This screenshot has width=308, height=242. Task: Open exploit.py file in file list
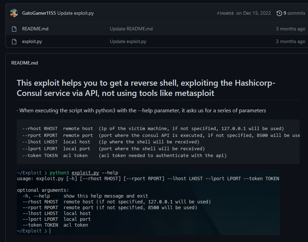click(x=32, y=42)
